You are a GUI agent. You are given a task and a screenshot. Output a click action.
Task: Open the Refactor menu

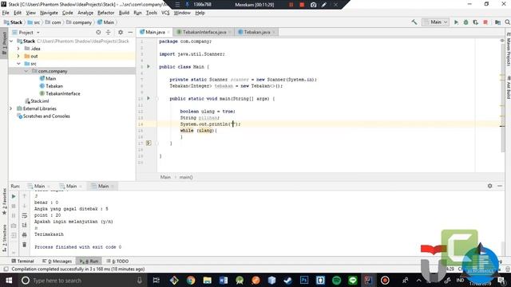[106, 13]
